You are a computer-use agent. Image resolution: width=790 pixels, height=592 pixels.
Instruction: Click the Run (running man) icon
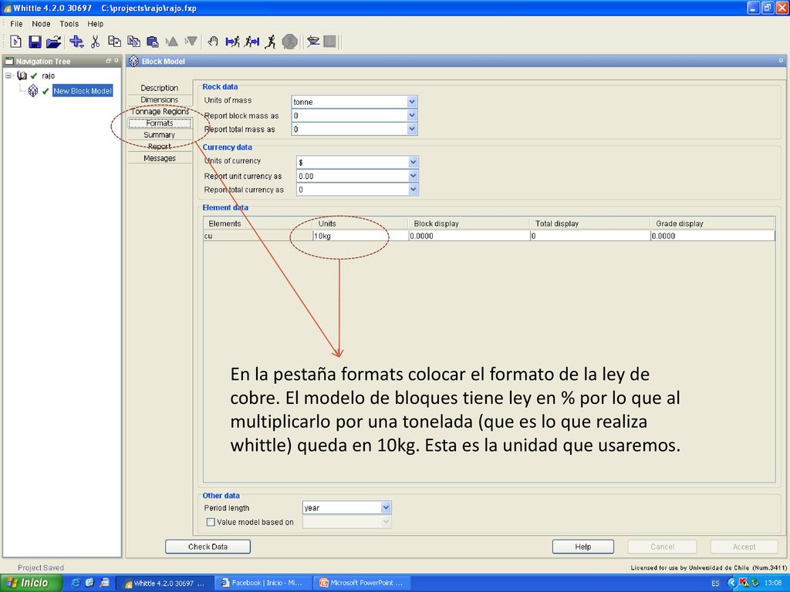click(271, 42)
